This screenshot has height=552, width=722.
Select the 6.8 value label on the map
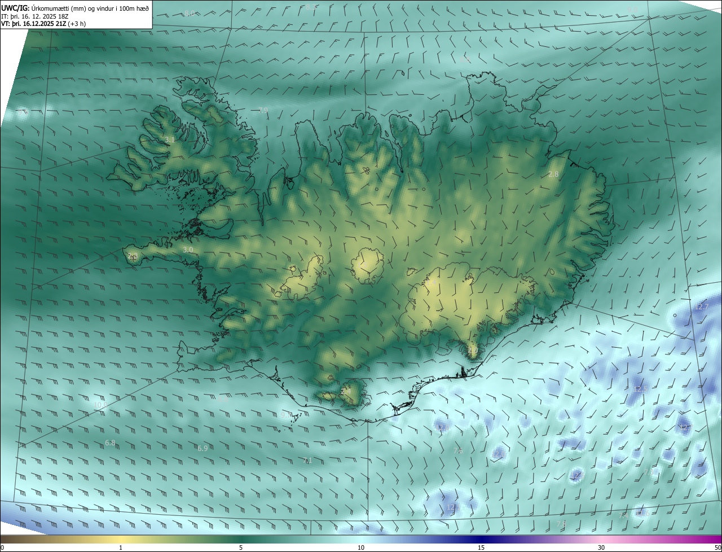point(110,443)
